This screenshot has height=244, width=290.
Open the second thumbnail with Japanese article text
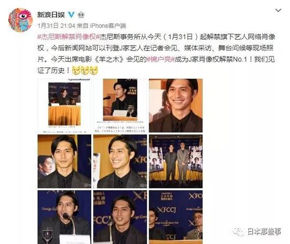click(120, 106)
